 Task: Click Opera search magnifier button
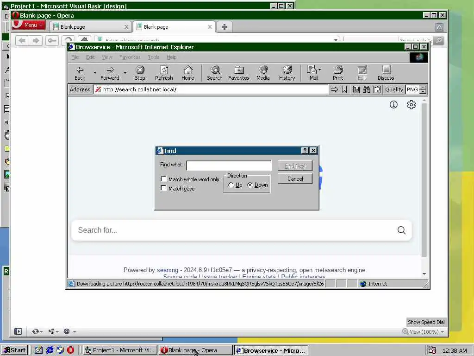click(x=439, y=40)
